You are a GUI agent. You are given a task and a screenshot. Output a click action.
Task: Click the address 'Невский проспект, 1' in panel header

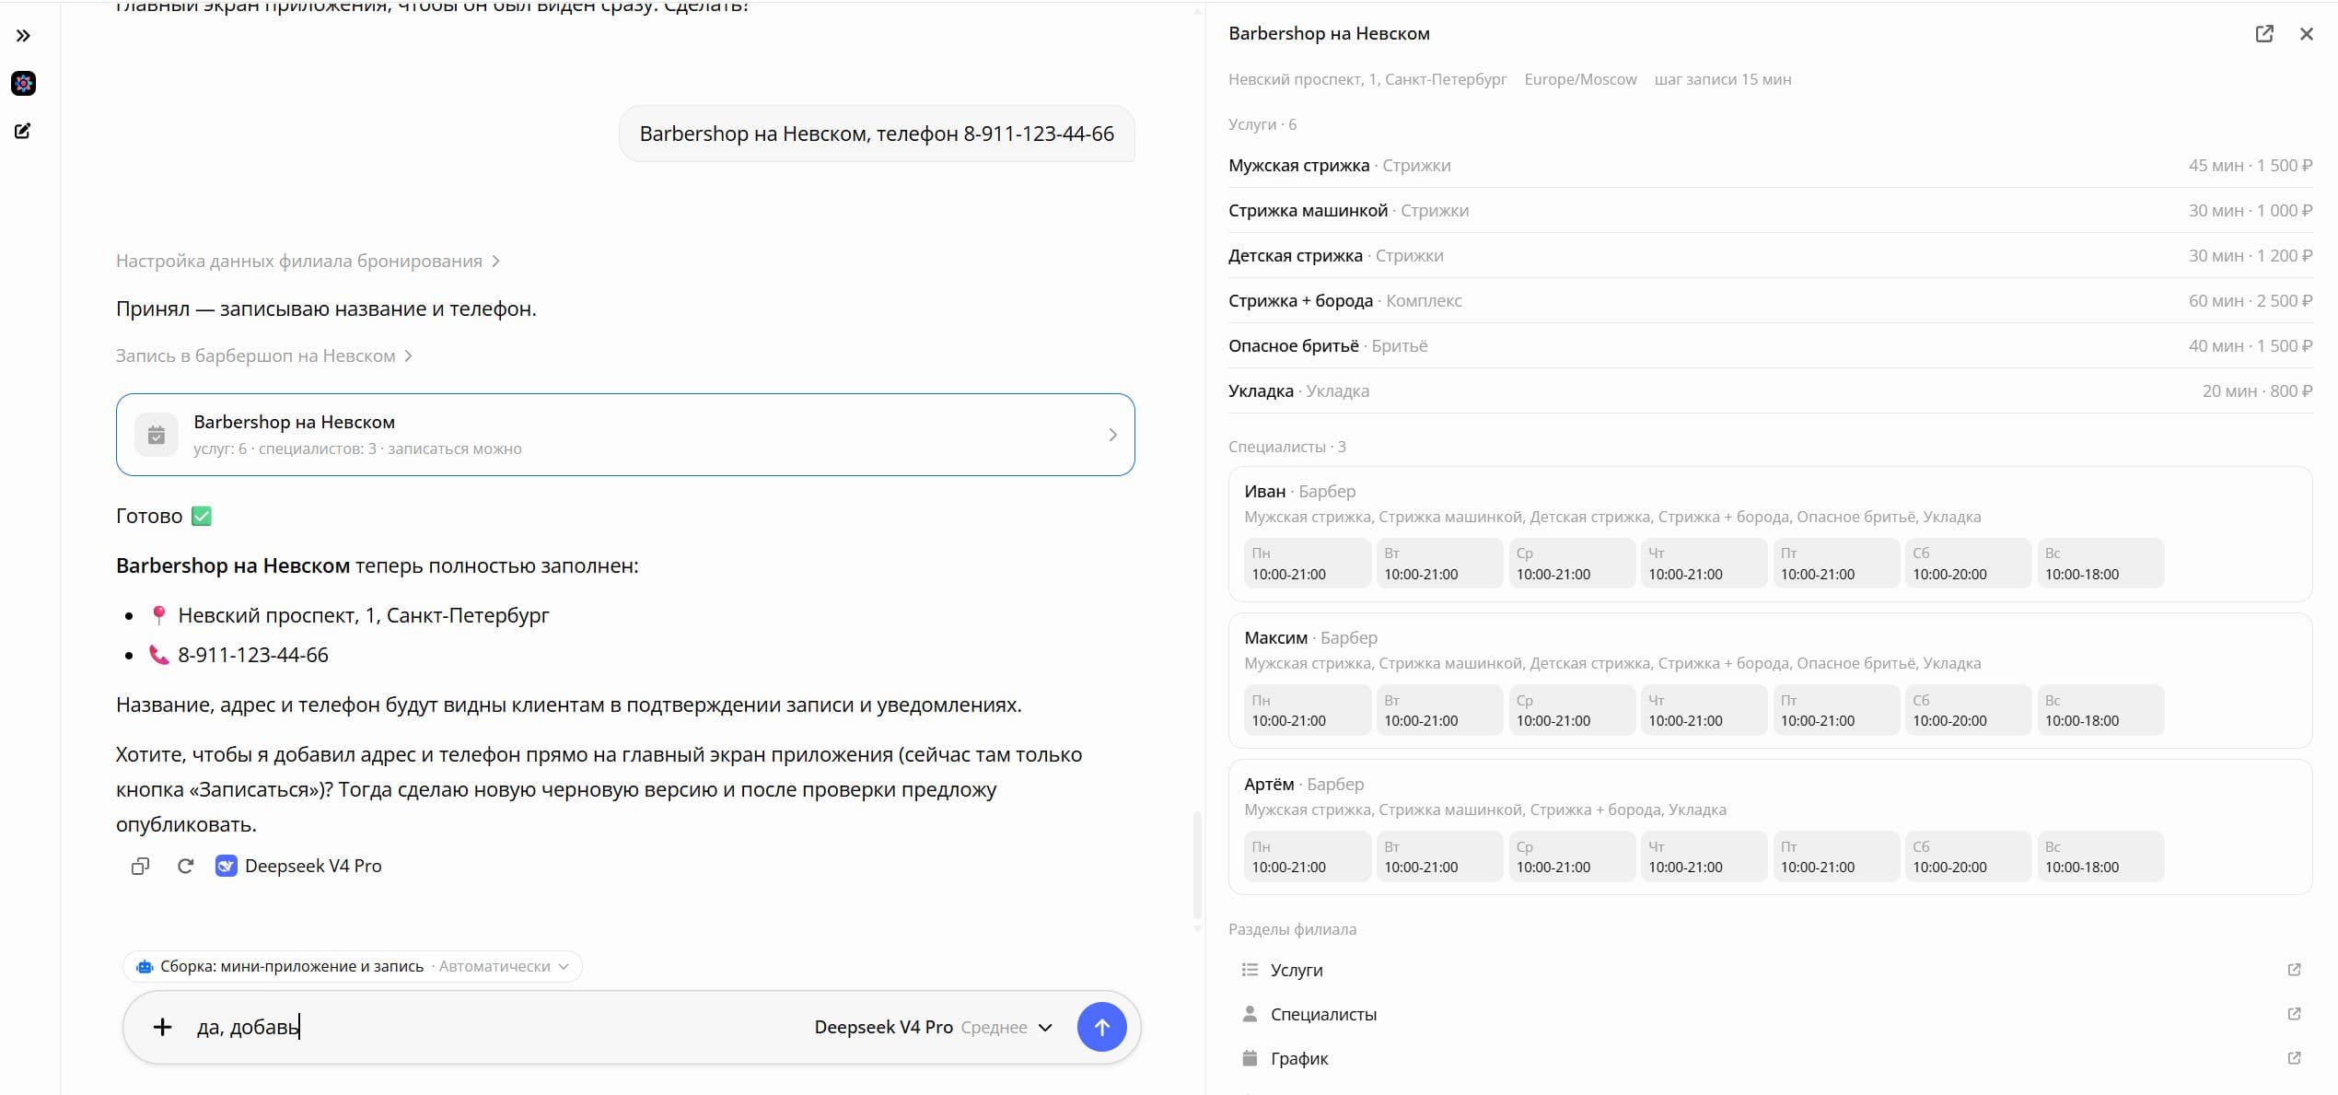(x=1367, y=80)
